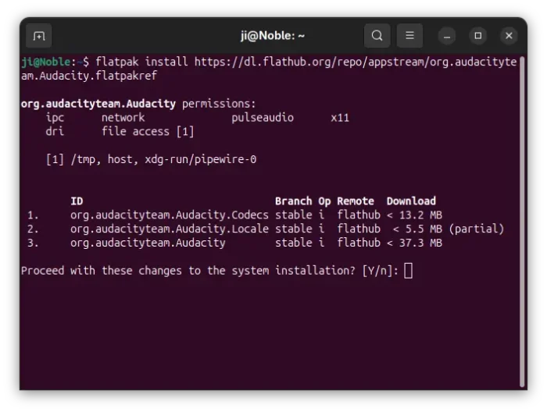Click the ji@Noble window title
Image resolution: width=547 pixels, height=412 pixels.
click(272, 35)
